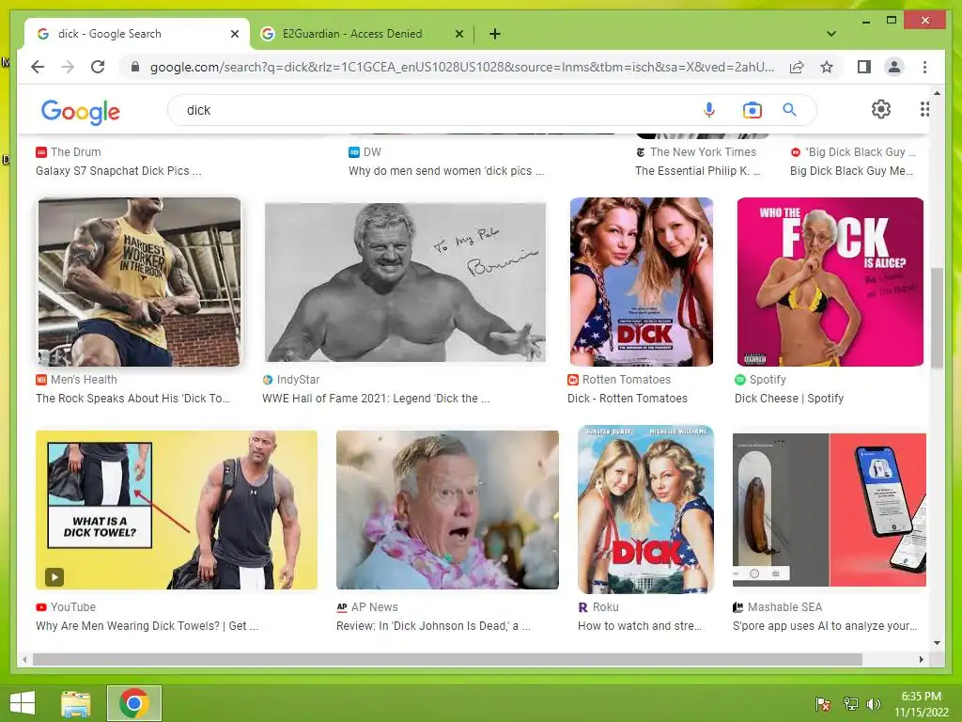Open the Mashable SEA app thumbnail

click(830, 510)
